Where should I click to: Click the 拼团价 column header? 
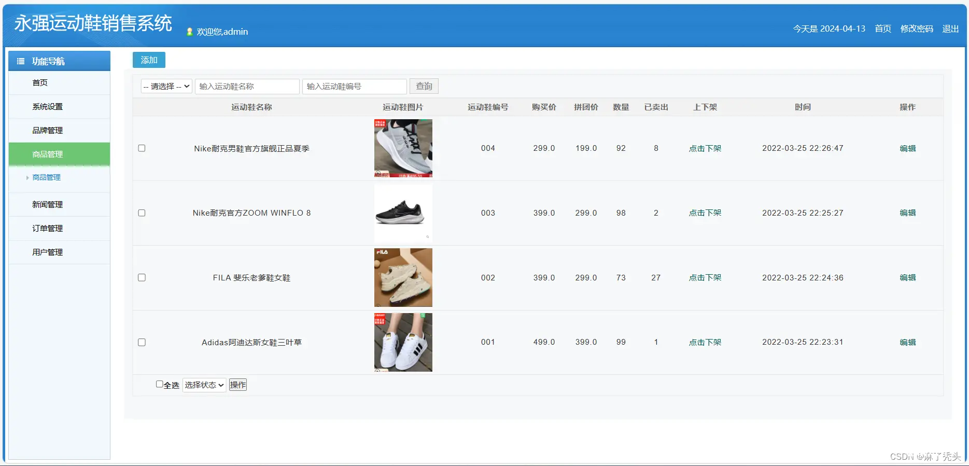(x=586, y=107)
